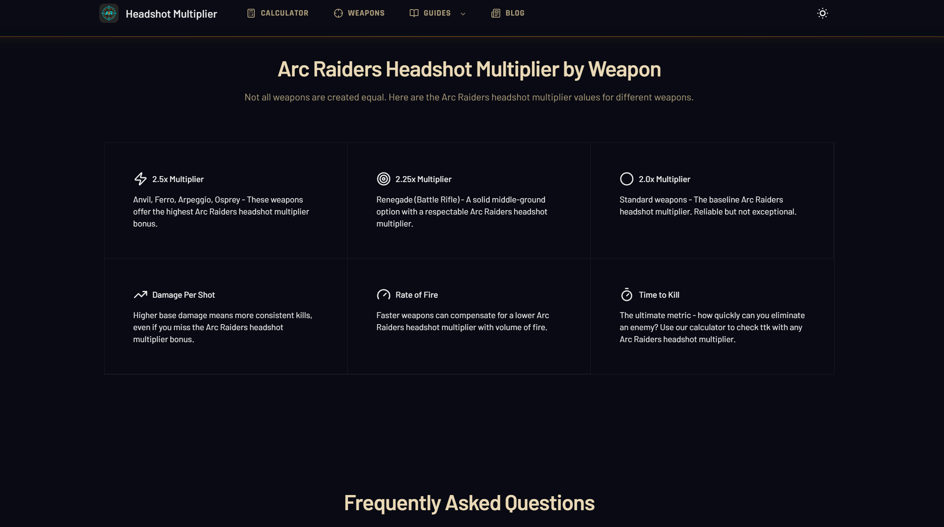The image size is (944, 527).
Task: Click the 'Standard weapons' baseline description
Action: (x=708, y=206)
